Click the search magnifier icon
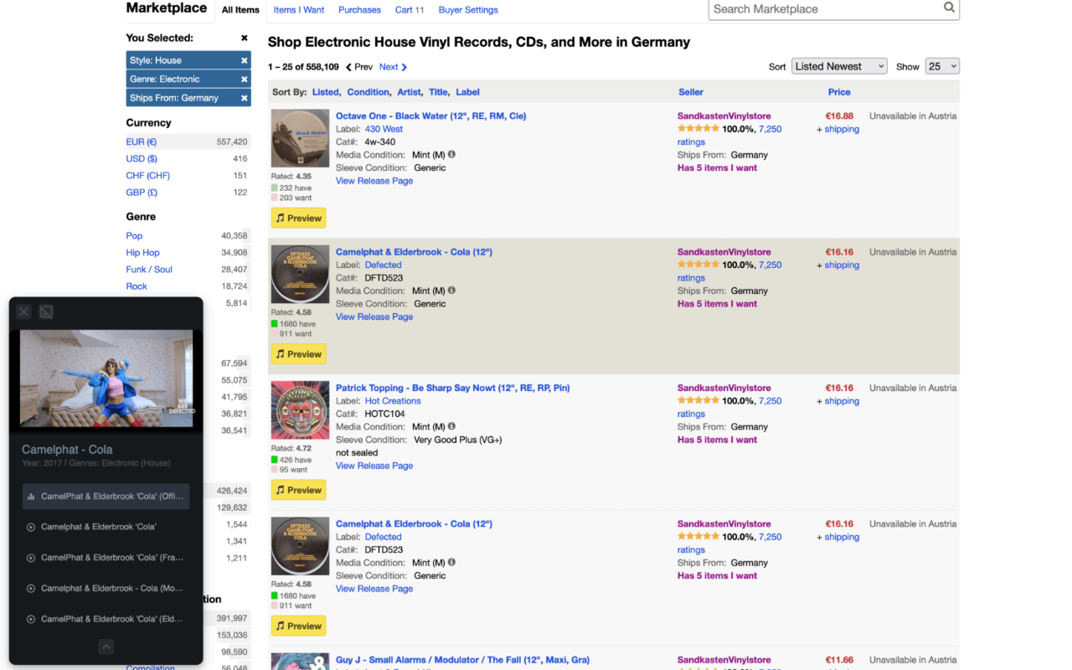Screen dimensions: 1072x670 pyautogui.click(x=949, y=8)
